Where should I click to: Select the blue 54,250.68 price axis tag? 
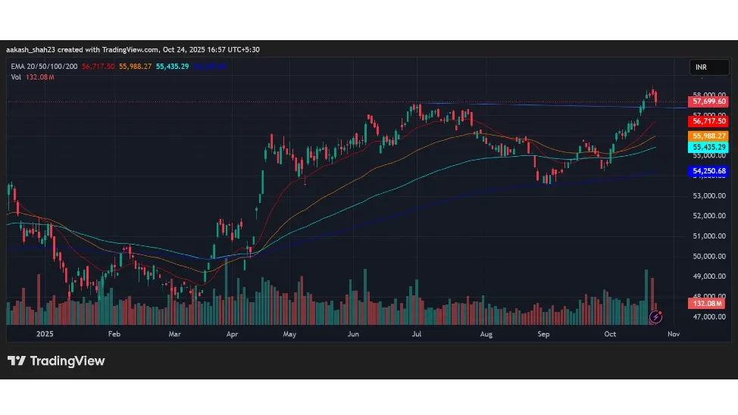[x=708, y=171]
